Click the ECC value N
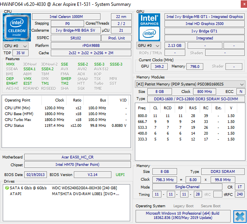Image resolution: width=247 pixels, height=224 pixels. point(241,91)
